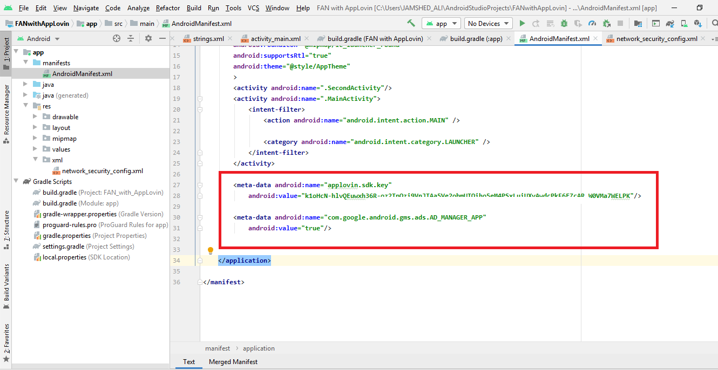Viewport: 718px width, 370px height.
Task: Close the build.gradle (:app) tab
Action: [509, 39]
